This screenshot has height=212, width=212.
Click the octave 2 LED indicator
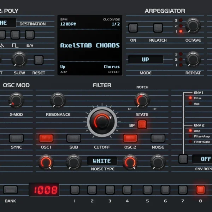click(181, 26)
